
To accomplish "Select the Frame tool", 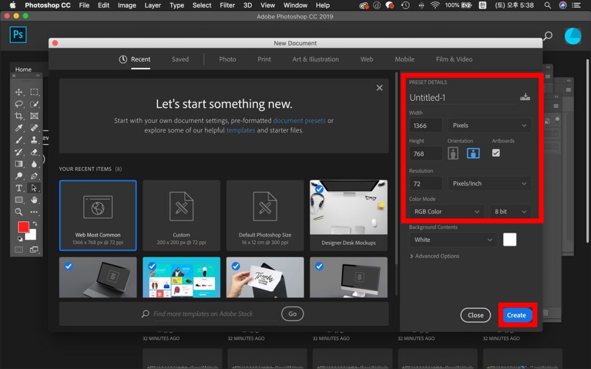I will [34, 116].
